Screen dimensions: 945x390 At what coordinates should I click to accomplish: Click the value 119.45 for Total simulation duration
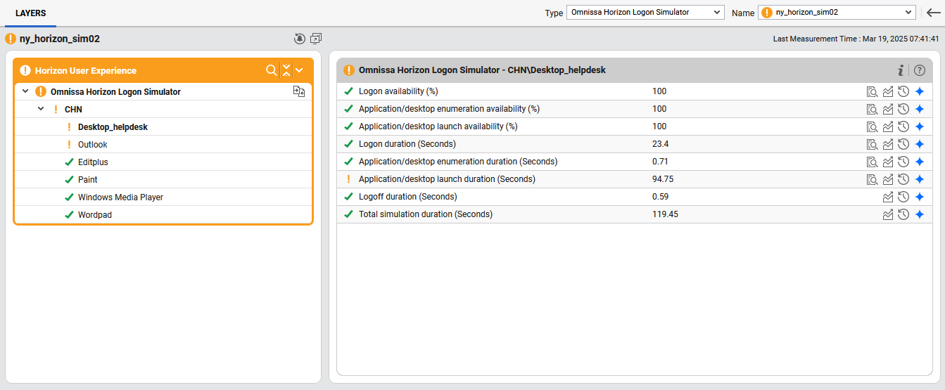(665, 214)
